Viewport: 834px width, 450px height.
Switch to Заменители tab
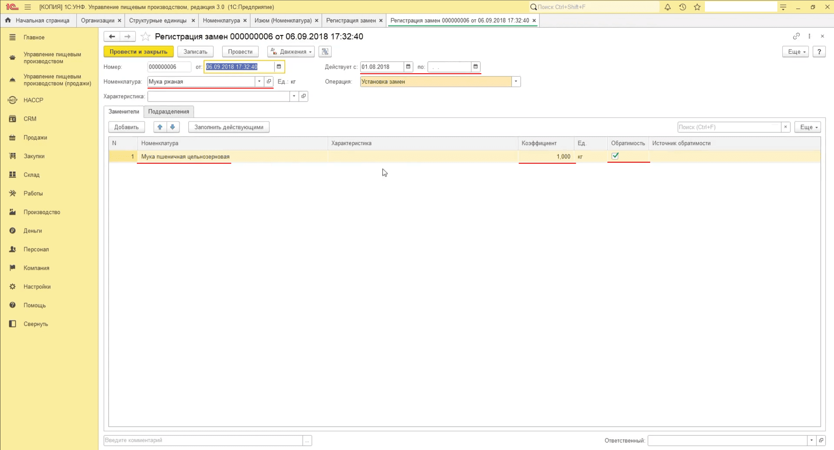[124, 111]
